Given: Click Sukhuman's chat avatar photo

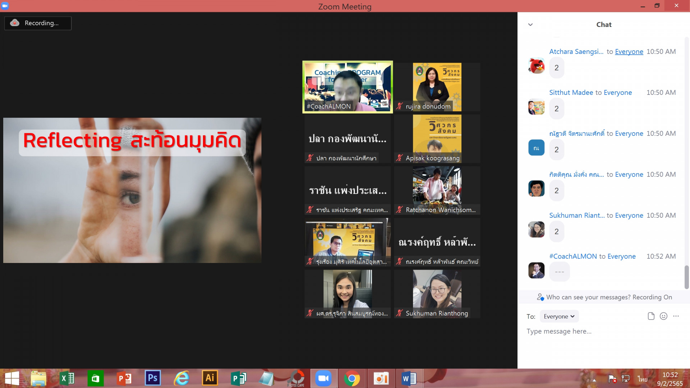Looking at the screenshot, I should coord(537,230).
